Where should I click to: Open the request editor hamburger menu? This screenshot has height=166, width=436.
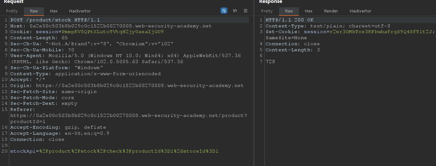pos(246,11)
